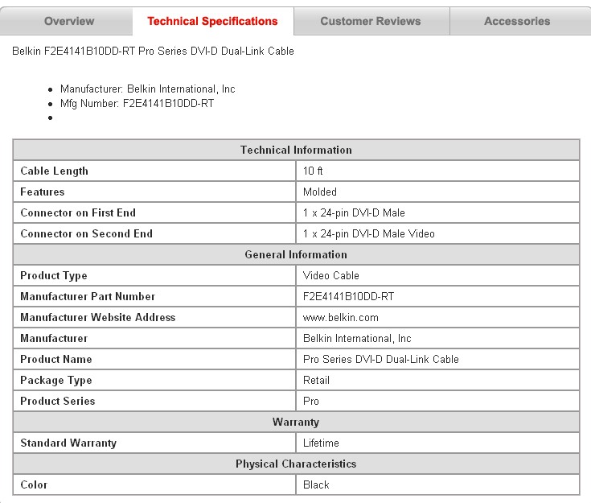This screenshot has width=591, height=503.
Task: Open the Customer Reviews tab
Action: click(x=371, y=21)
